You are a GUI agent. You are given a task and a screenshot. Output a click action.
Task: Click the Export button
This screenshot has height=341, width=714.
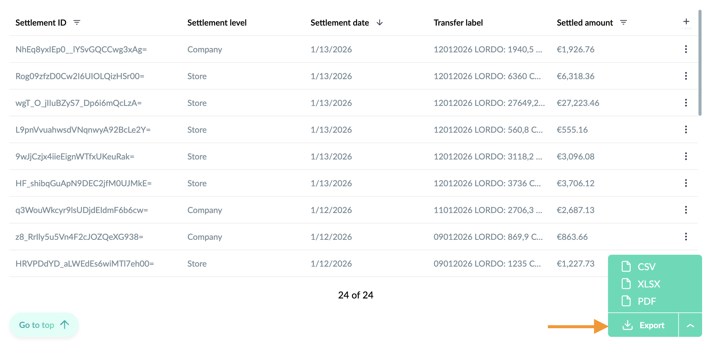tap(643, 325)
